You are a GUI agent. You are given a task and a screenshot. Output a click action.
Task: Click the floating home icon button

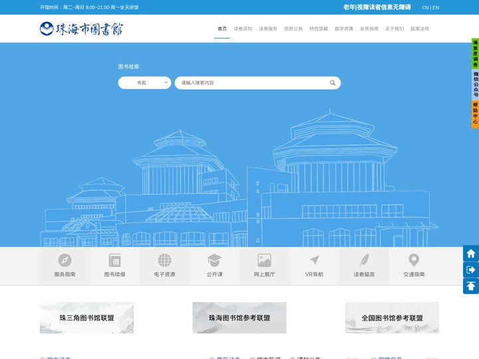coord(471,253)
